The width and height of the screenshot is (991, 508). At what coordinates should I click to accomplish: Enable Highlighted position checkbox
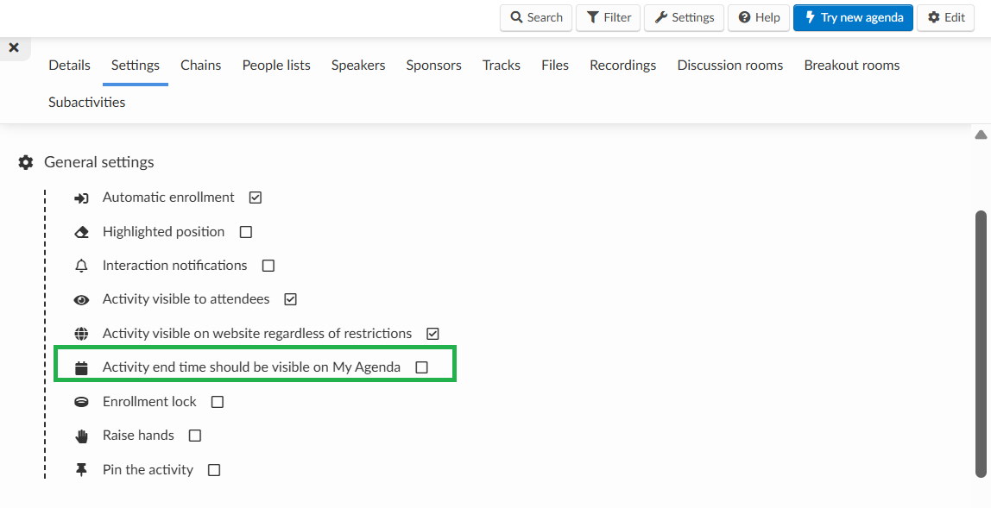click(x=246, y=232)
